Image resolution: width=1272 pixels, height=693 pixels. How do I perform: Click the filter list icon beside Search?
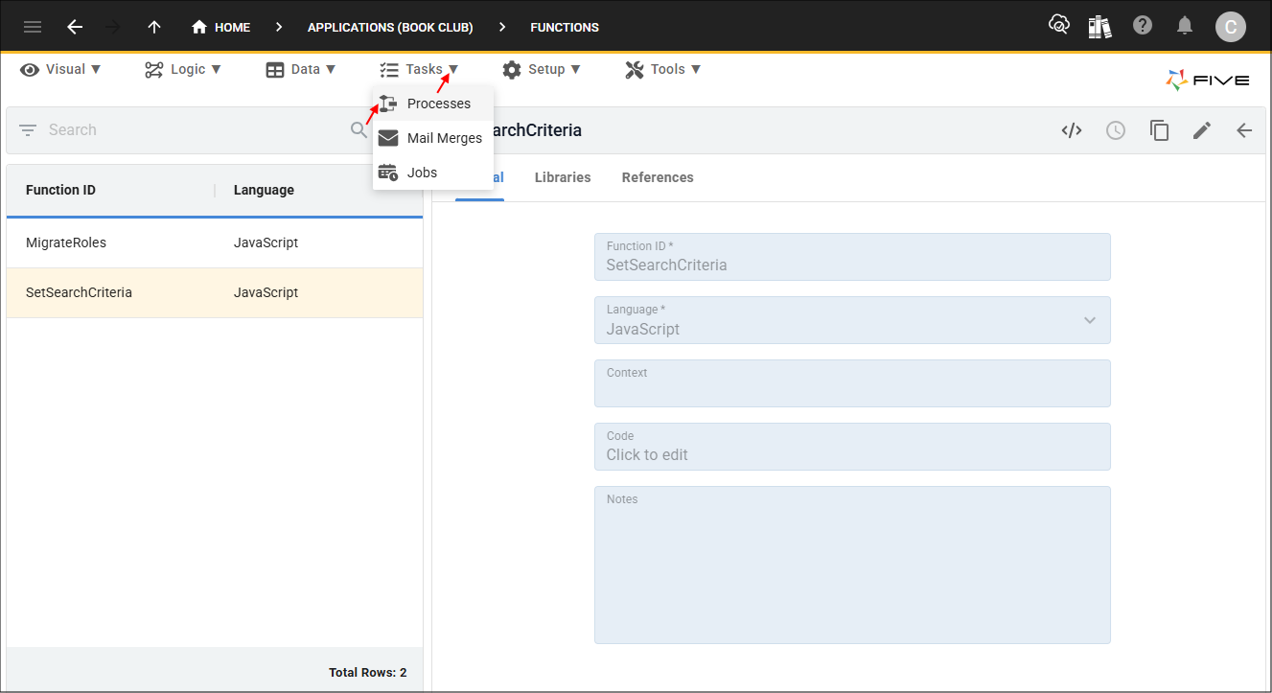click(28, 130)
